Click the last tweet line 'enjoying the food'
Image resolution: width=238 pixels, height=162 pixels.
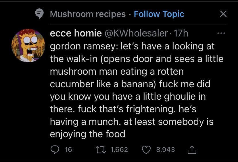(x=88, y=134)
